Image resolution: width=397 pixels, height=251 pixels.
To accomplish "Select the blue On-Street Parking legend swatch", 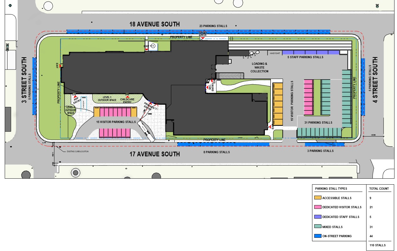I will click(x=317, y=236).
